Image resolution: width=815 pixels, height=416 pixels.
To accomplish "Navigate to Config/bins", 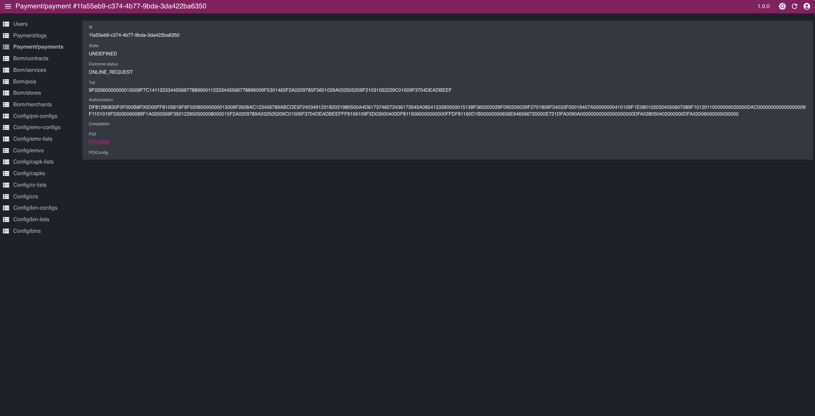I will tap(27, 231).
